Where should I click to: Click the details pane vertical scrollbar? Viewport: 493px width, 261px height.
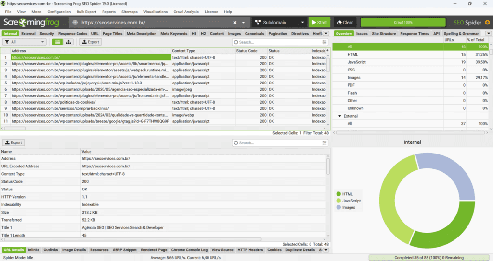tap(328, 166)
